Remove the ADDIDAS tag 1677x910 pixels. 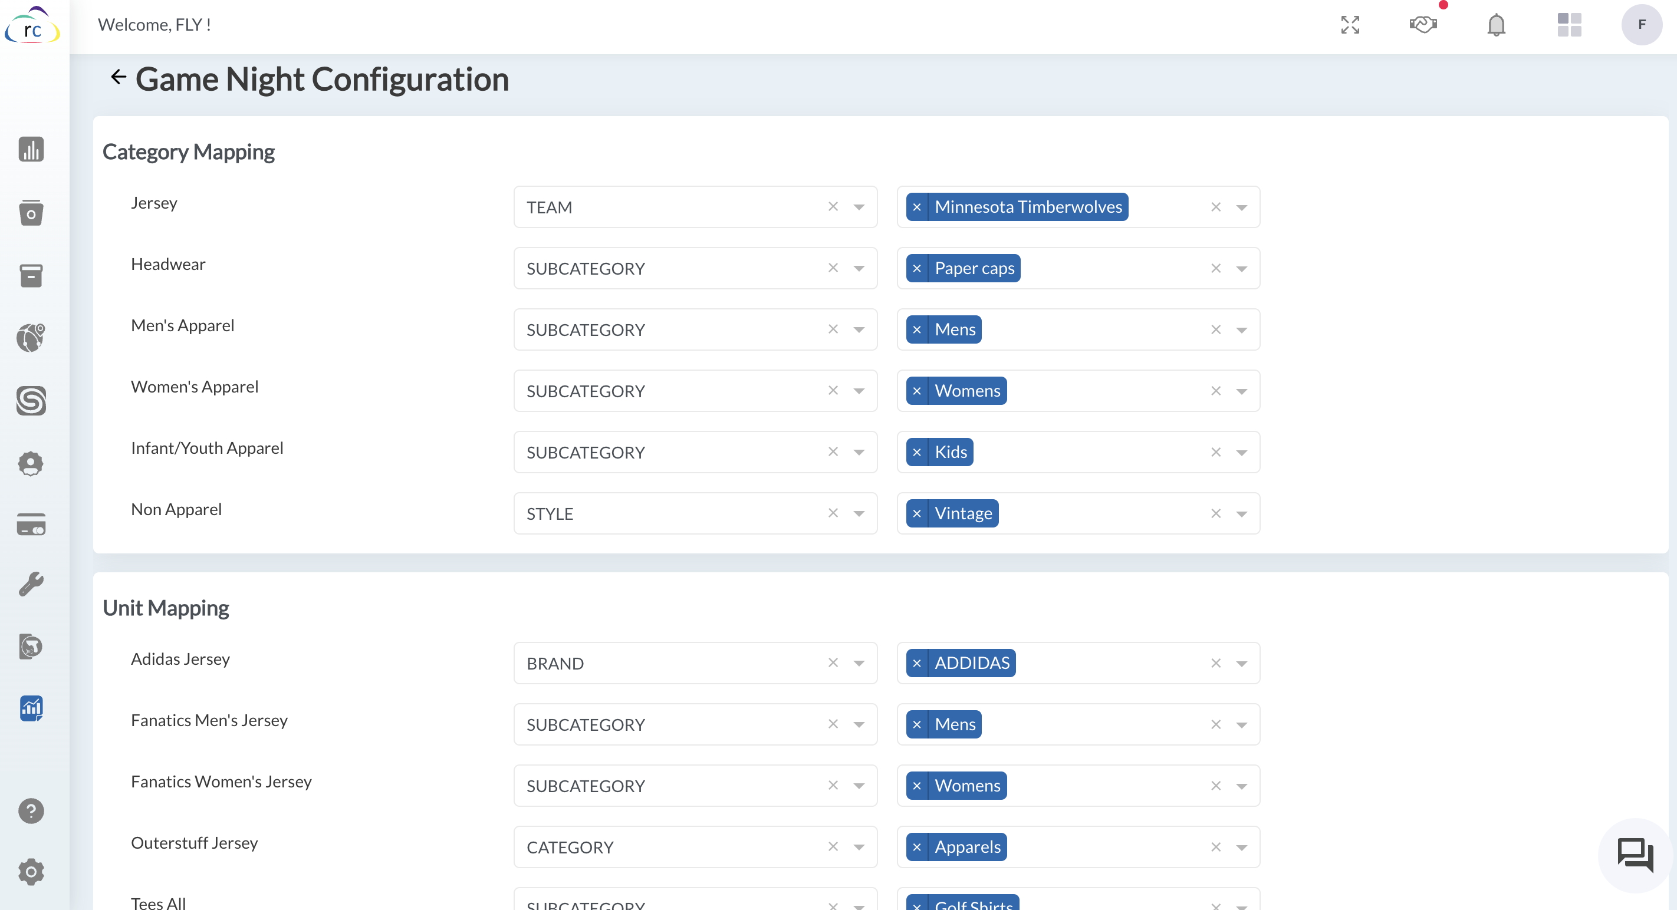pos(916,663)
